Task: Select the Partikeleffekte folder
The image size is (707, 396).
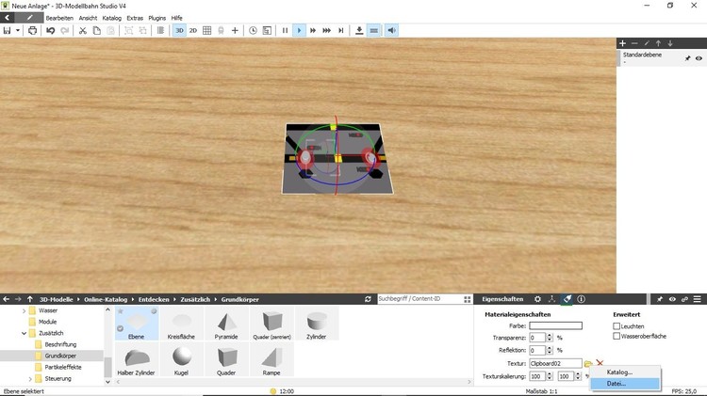Action: (63, 367)
